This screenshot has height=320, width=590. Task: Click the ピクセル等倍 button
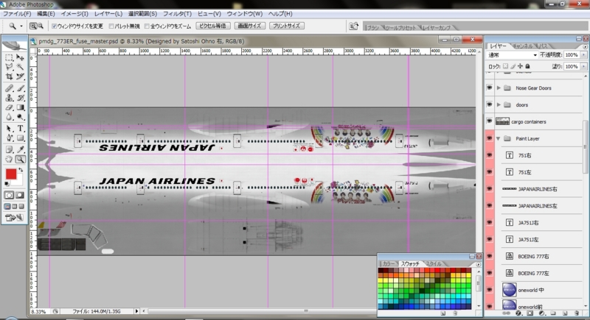click(213, 26)
